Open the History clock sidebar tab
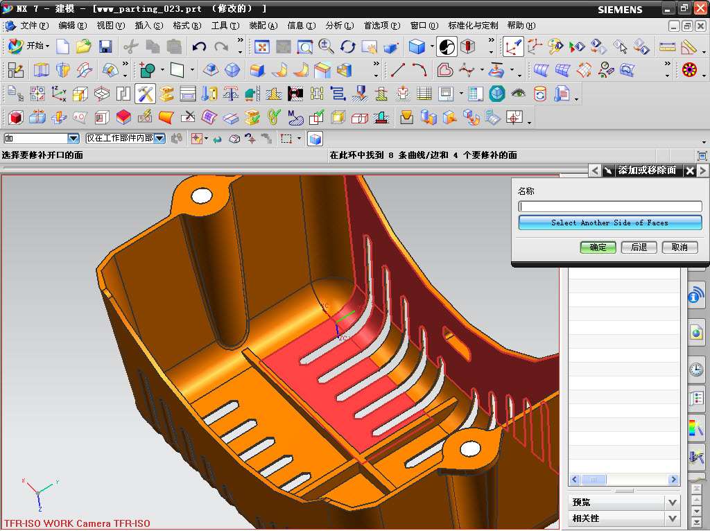Image resolution: width=710 pixels, height=531 pixels. 696,369
